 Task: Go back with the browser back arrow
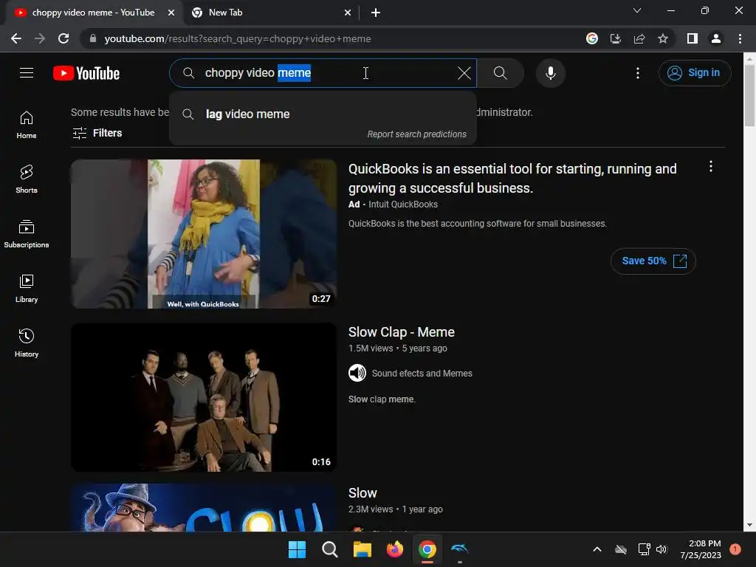click(x=16, y=38)
